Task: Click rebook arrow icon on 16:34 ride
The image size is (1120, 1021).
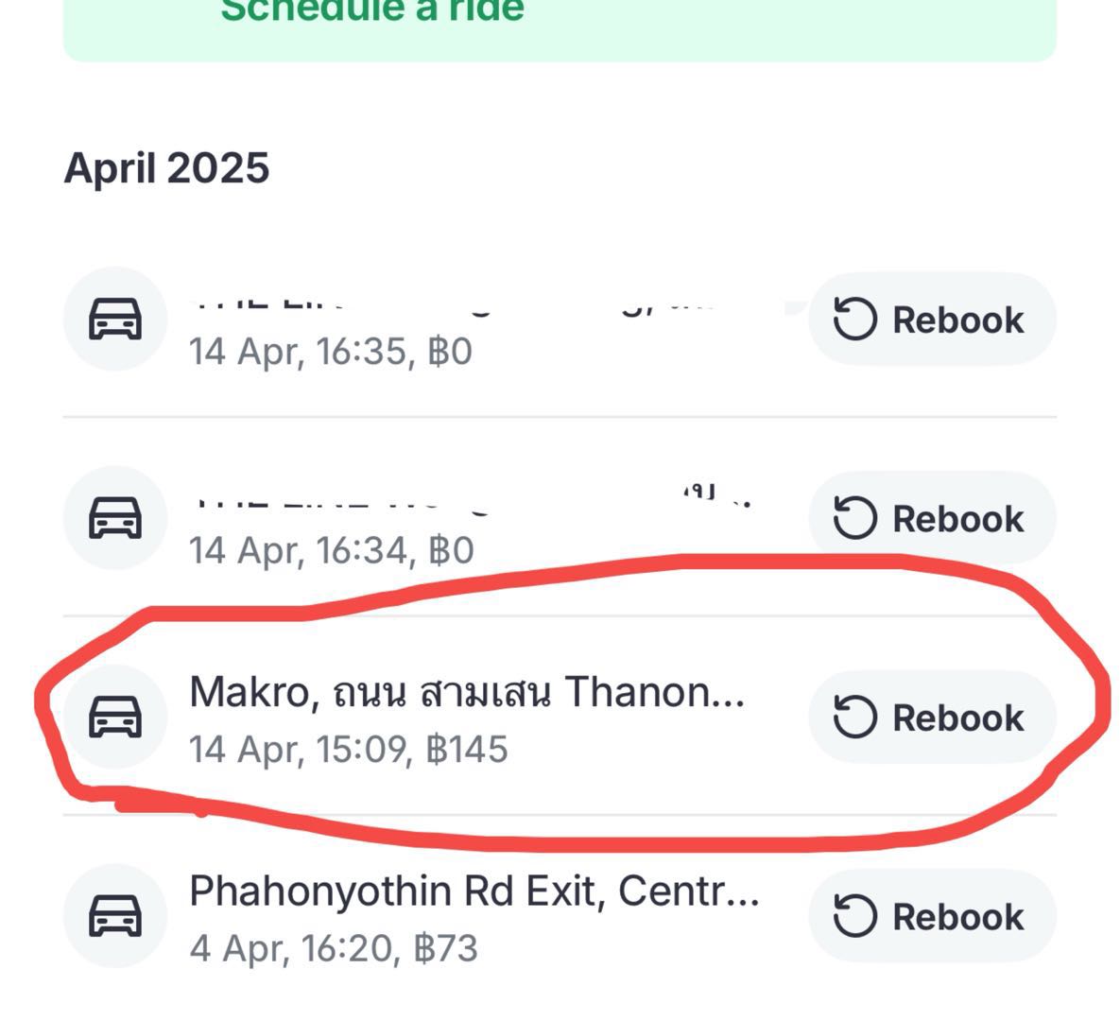Action: tap(854, 518)
